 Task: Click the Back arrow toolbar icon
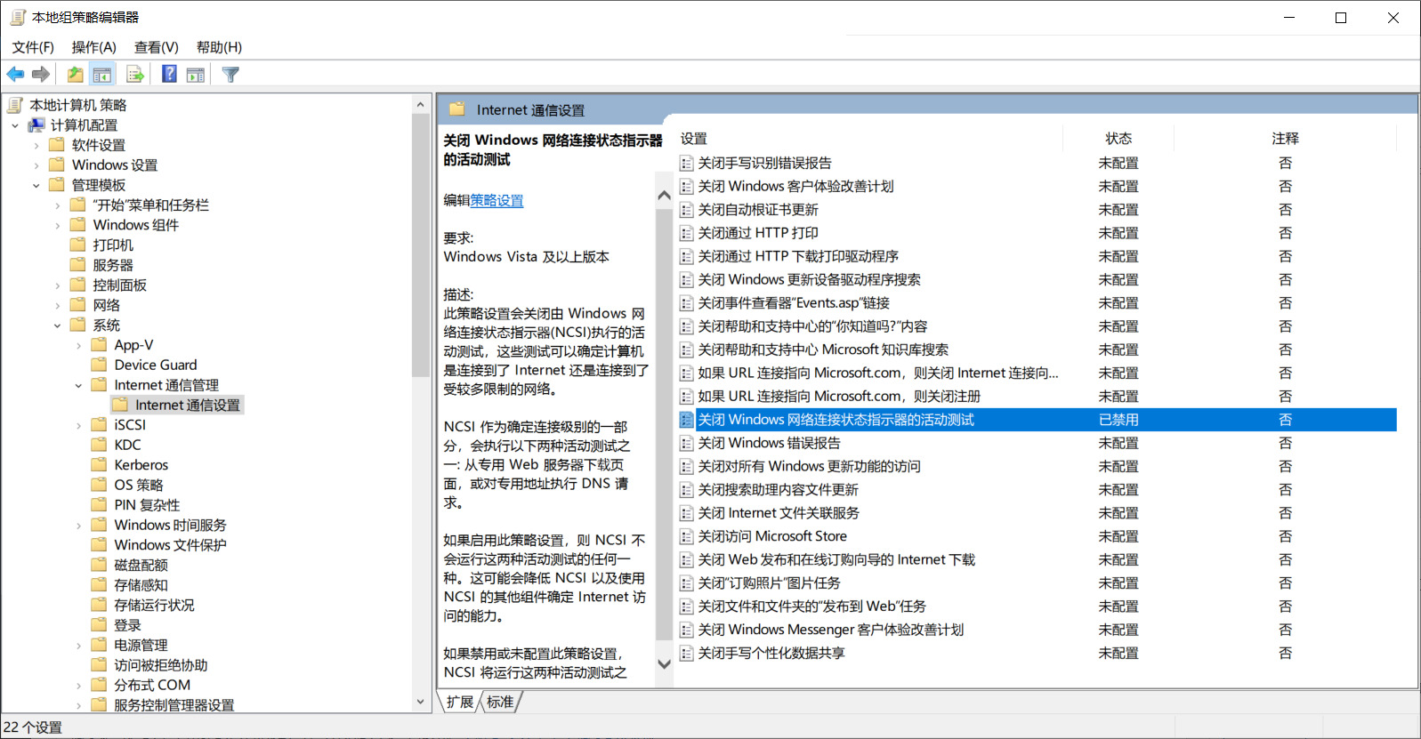click(15, 75)
